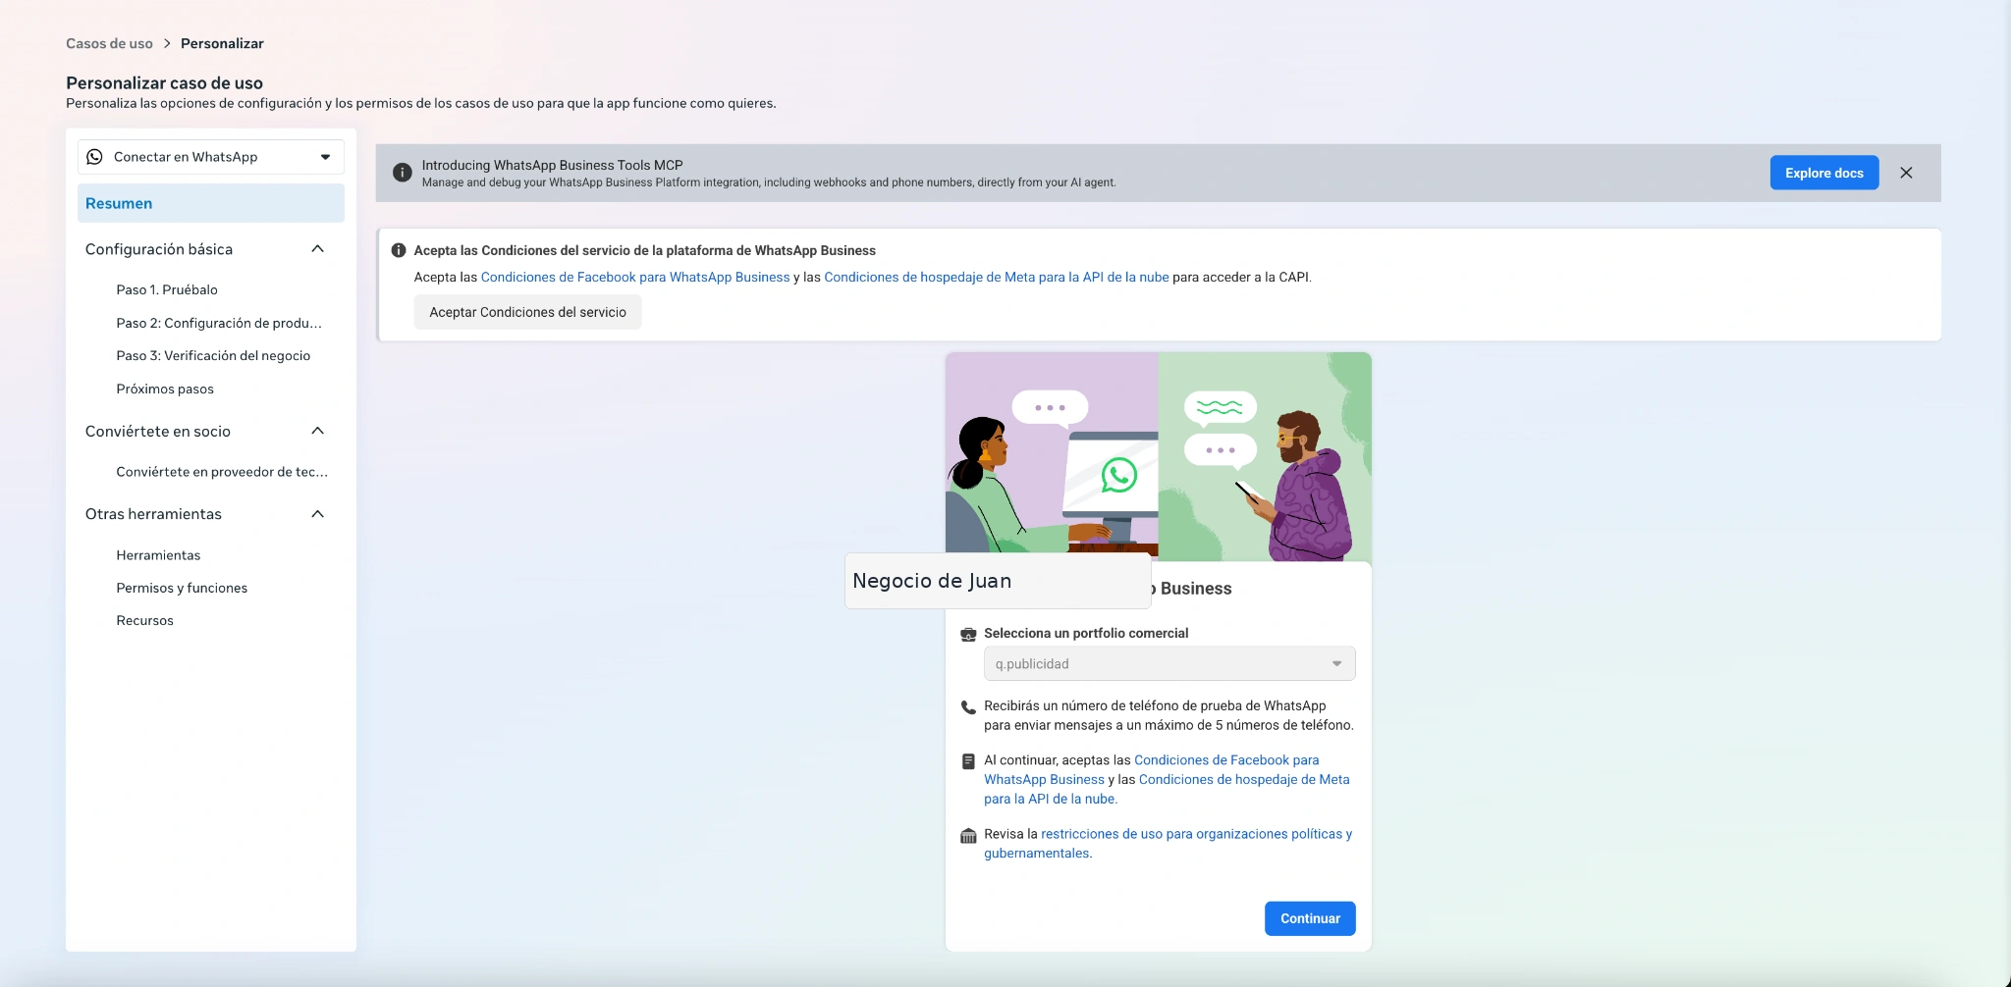Collapse the Conviértete en socio section

(317, 431)
